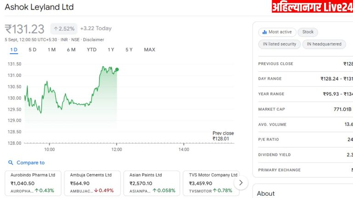353x198 pixels.
Task: Select the YTD chart range
Action: [x=91, y=50]
